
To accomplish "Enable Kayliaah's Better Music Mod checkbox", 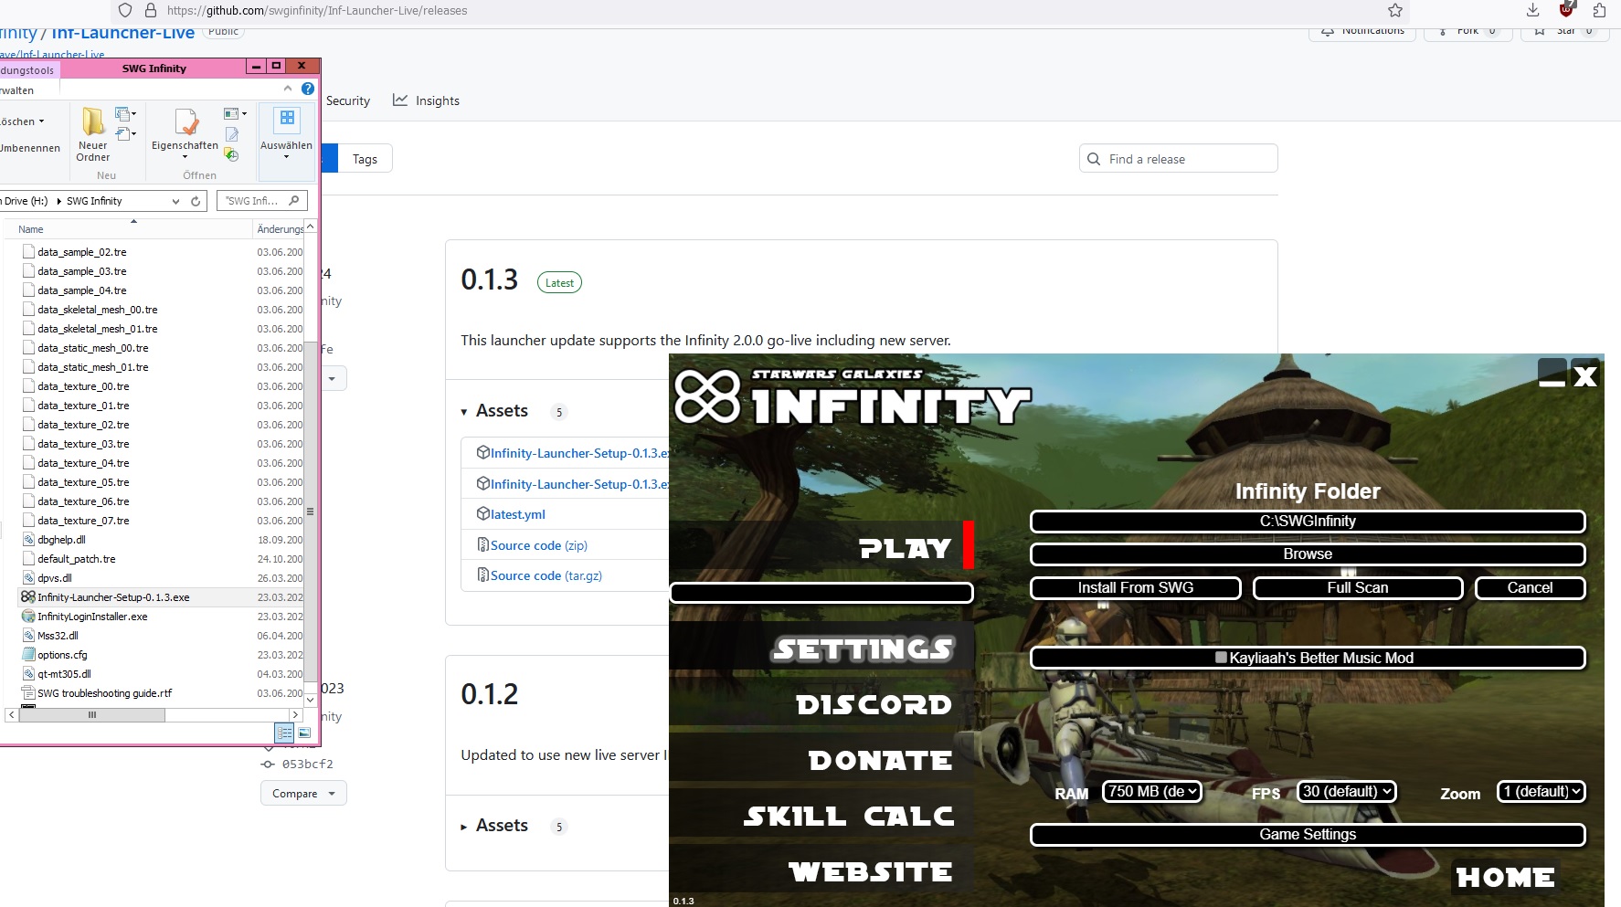I will click(1221, 658).
